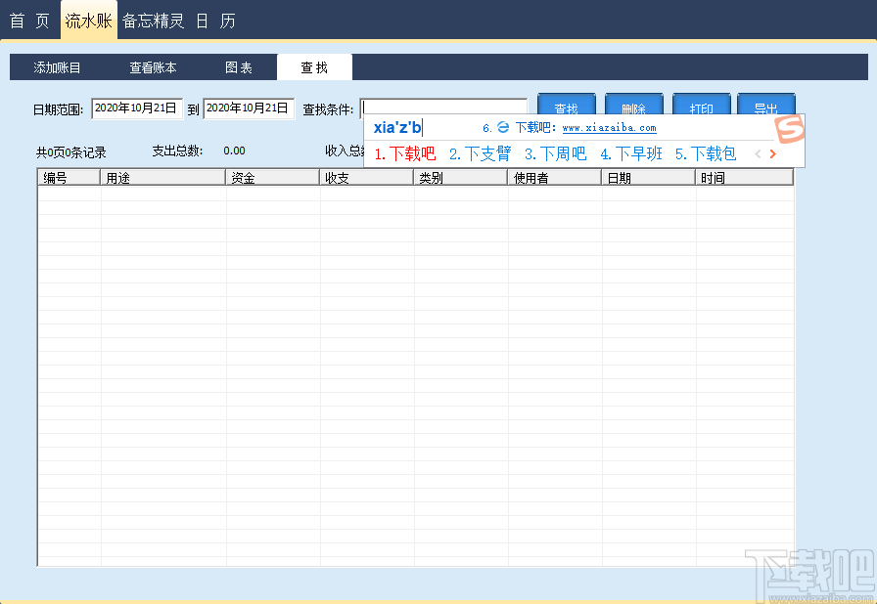Switch to the 图表 sub-tab

point(239,67)
